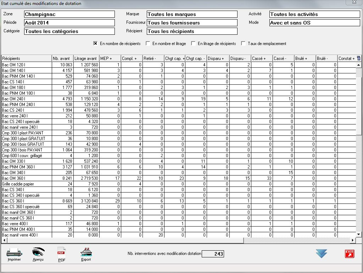
Task: Click the horizontal scrollbar right arrow
Action: pos(352,240)
